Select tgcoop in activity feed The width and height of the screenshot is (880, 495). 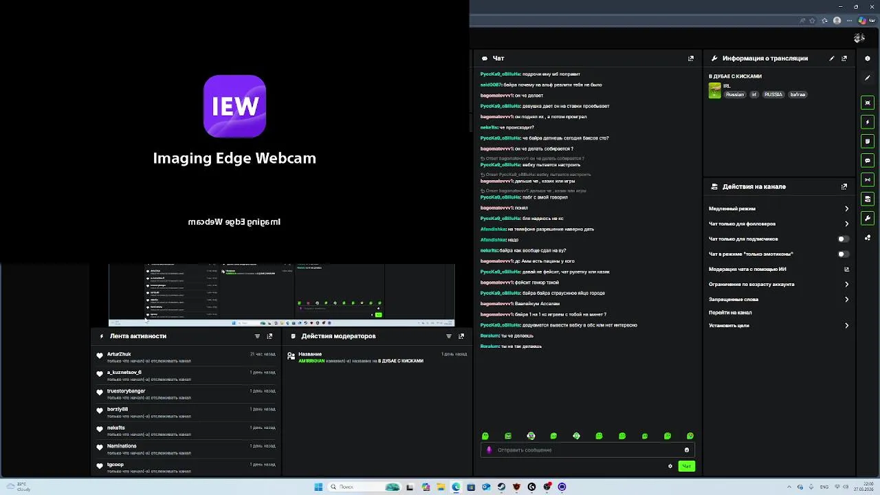coord(115,465)
